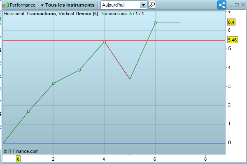This screenshot has height=164, width=247.
Task: Click the low point of red segment
Action: point(130,79)
